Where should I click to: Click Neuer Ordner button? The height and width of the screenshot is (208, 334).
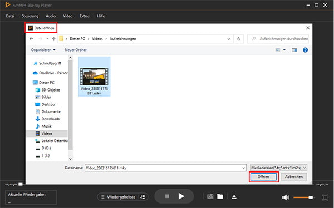tap(76, 50)
